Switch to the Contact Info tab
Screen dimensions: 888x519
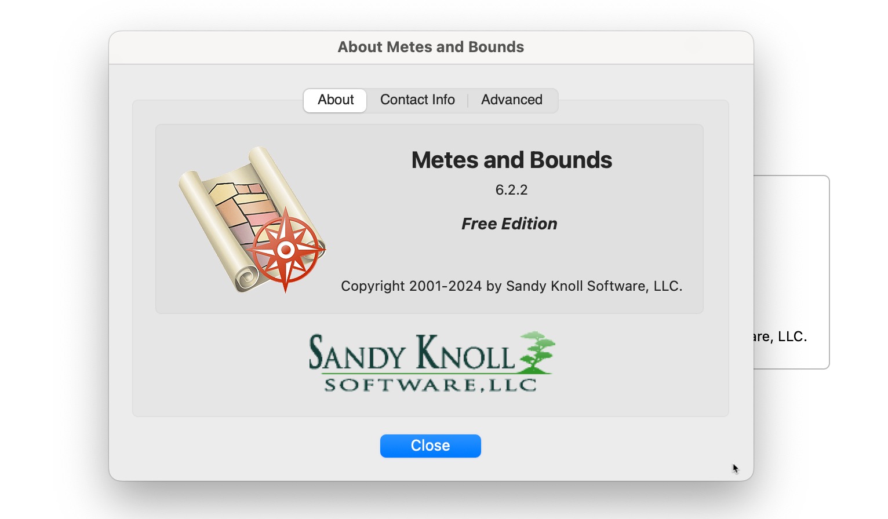[x=417, y=100]
